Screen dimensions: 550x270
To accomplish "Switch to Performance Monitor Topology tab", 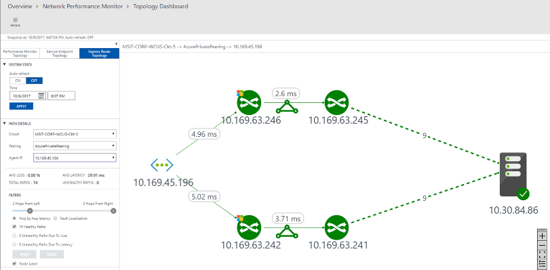I will (x=20, y=53).
